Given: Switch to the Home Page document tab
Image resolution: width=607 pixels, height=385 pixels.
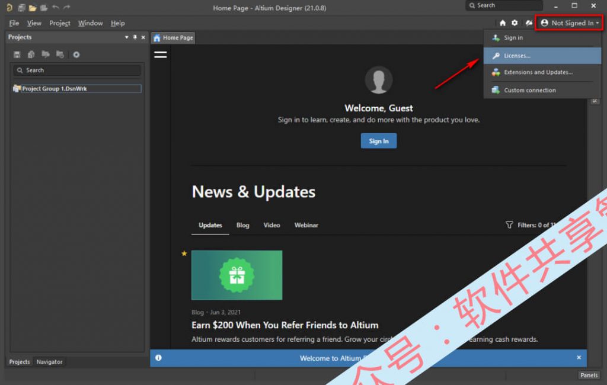Looking at the screenshot, I should [173, 37].
